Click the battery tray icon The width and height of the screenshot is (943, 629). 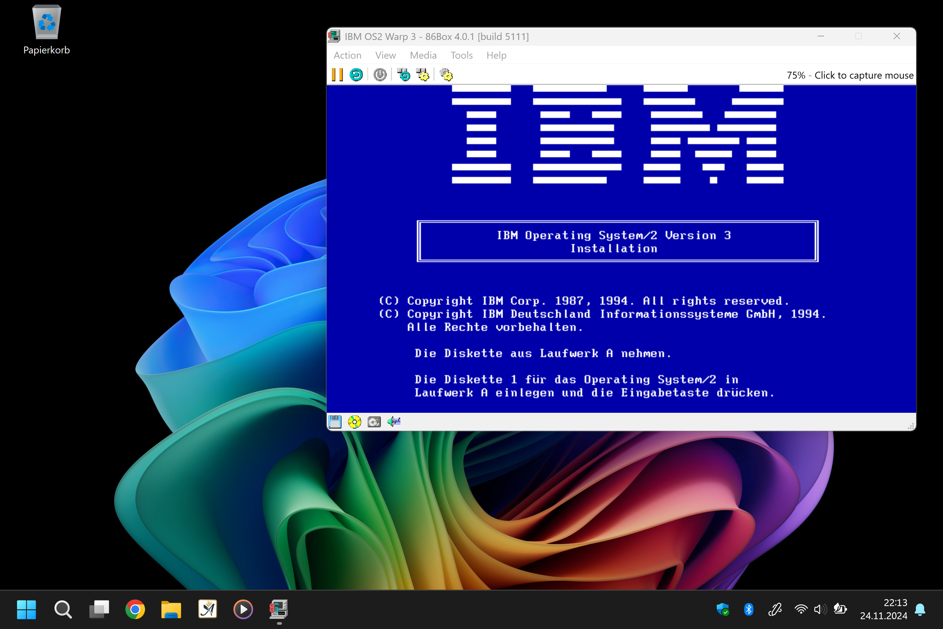pos(840,610)
